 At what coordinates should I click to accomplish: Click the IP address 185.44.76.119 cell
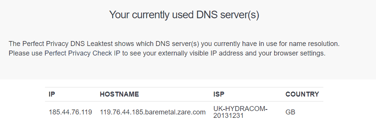tap(70, 112)
